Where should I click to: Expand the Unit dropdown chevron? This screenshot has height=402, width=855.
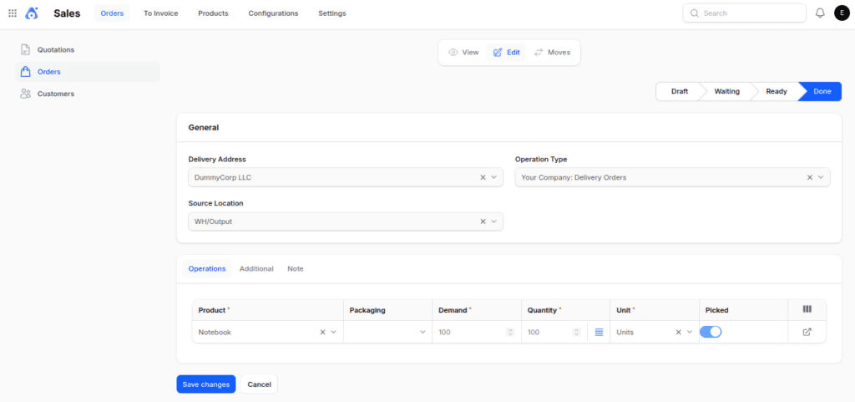[690, 332]
